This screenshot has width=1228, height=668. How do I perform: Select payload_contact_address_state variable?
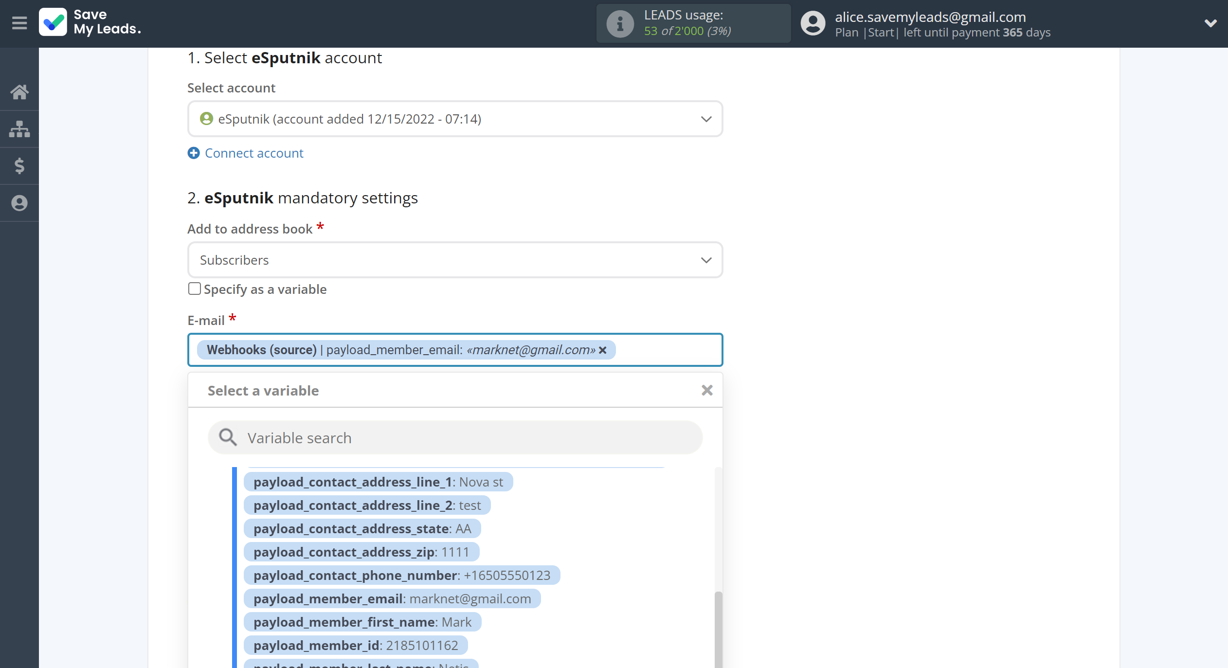point(362,528)
